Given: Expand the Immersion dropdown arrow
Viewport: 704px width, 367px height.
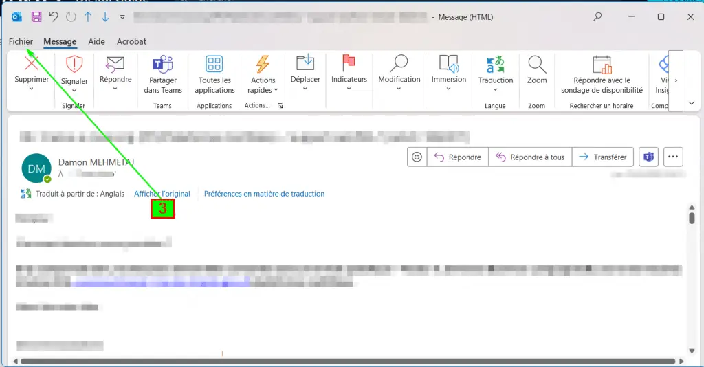Looking at the screenshot, I should [x=448, y=89].
